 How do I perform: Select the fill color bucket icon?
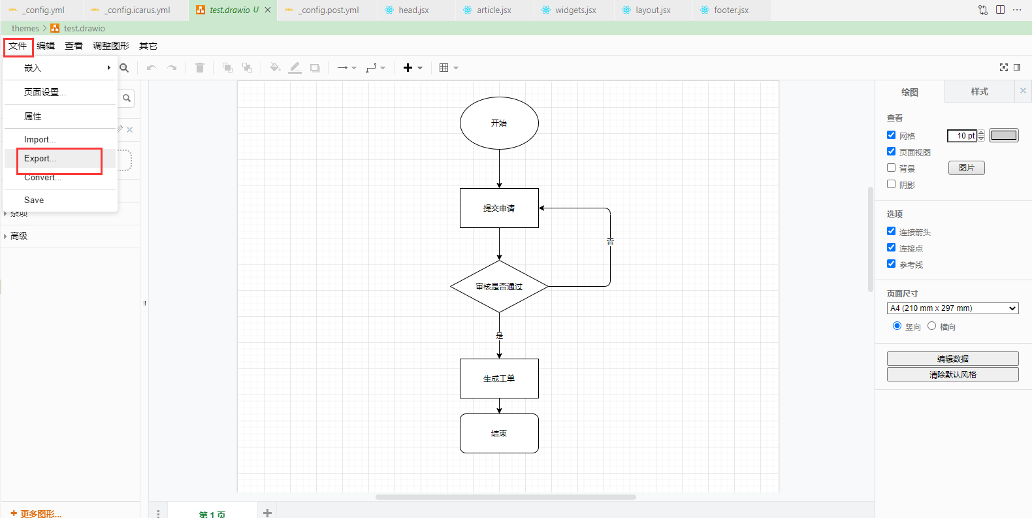pyautogui.click(x=275, y=68)
